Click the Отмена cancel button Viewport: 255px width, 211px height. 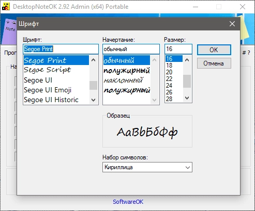point(214,63)
